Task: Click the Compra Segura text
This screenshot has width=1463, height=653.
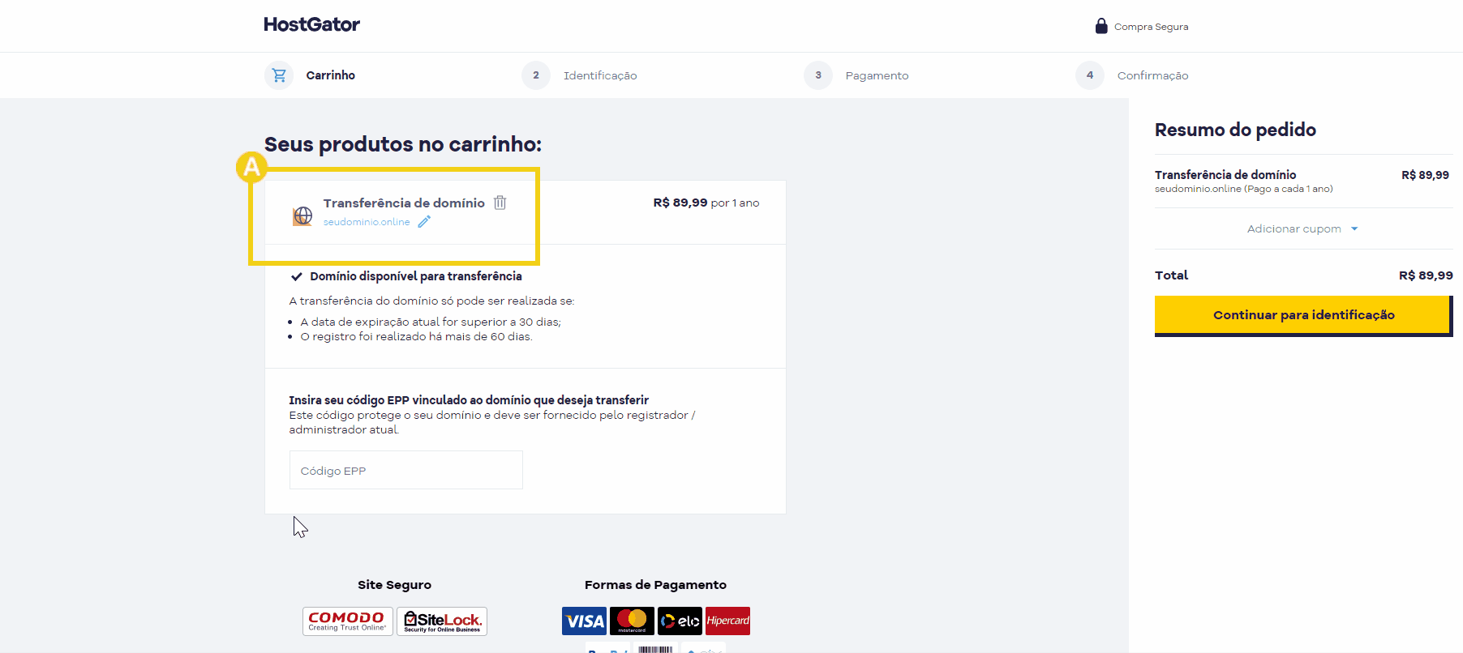Action: coord(1151,27)
